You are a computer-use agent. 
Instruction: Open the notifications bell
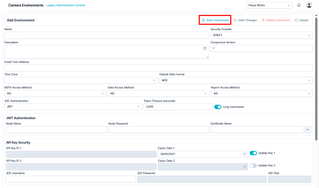pyautogui.click(x=299, y=5)
